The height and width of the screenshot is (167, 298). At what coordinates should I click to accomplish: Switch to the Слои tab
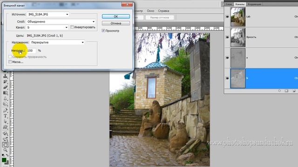pos(229,4)
